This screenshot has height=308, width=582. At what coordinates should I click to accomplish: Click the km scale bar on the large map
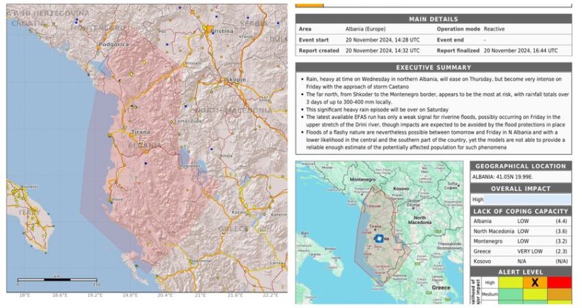(x=59, y=279)
